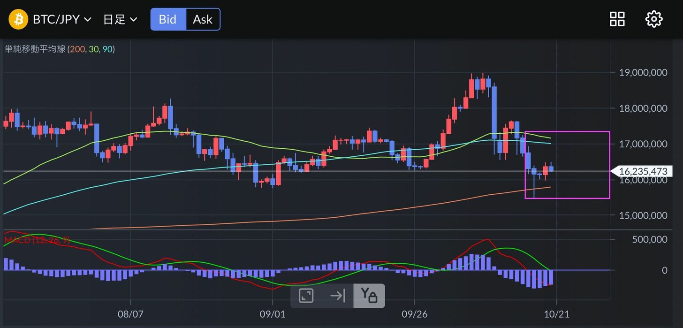This screenshot has height=328, width=683.
Task: Select the 10/21 date marker
Action: 556,314
